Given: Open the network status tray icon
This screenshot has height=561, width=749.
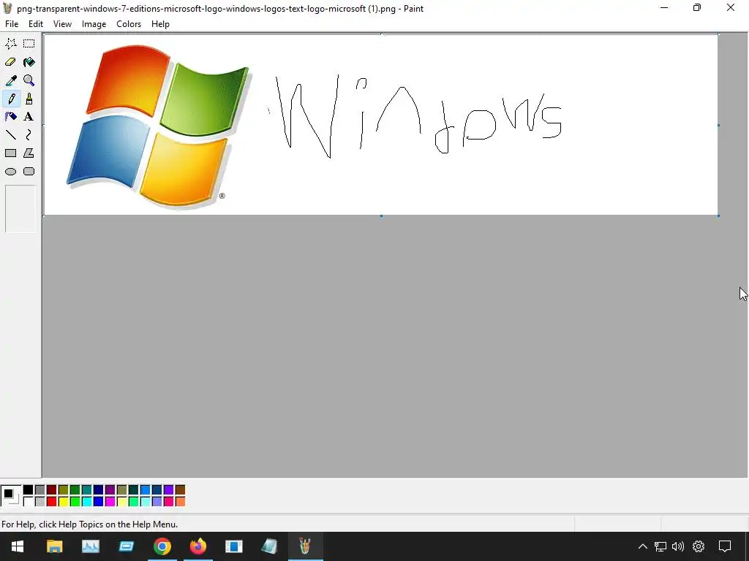Looking at the screenshot, I should pyautogui.click(x=660, y=546).
